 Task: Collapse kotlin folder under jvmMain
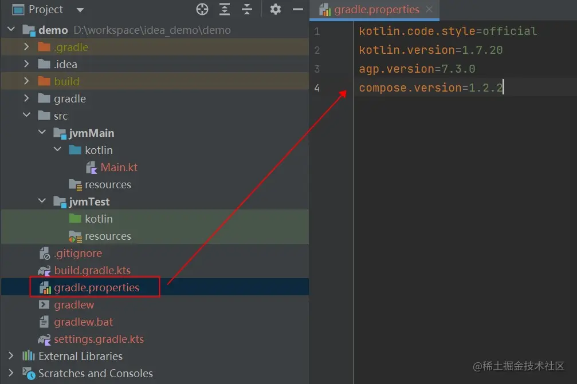(57, 149)
